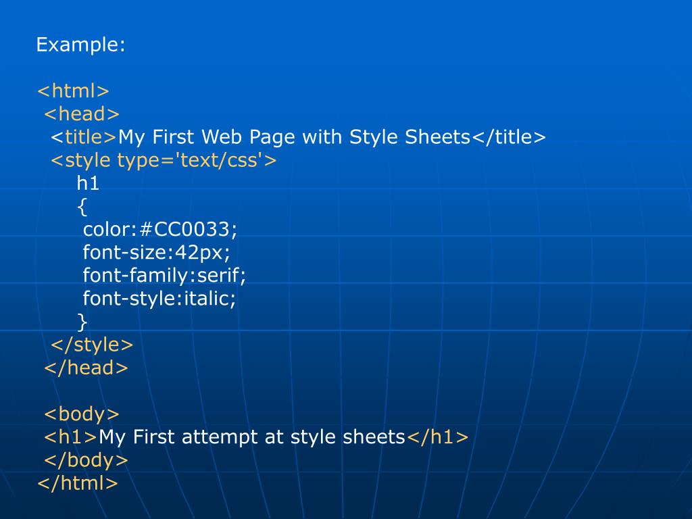This screenshot has height=519, width=692.
Task: Click the opening <html> tag line
Action: click(73, 91)
